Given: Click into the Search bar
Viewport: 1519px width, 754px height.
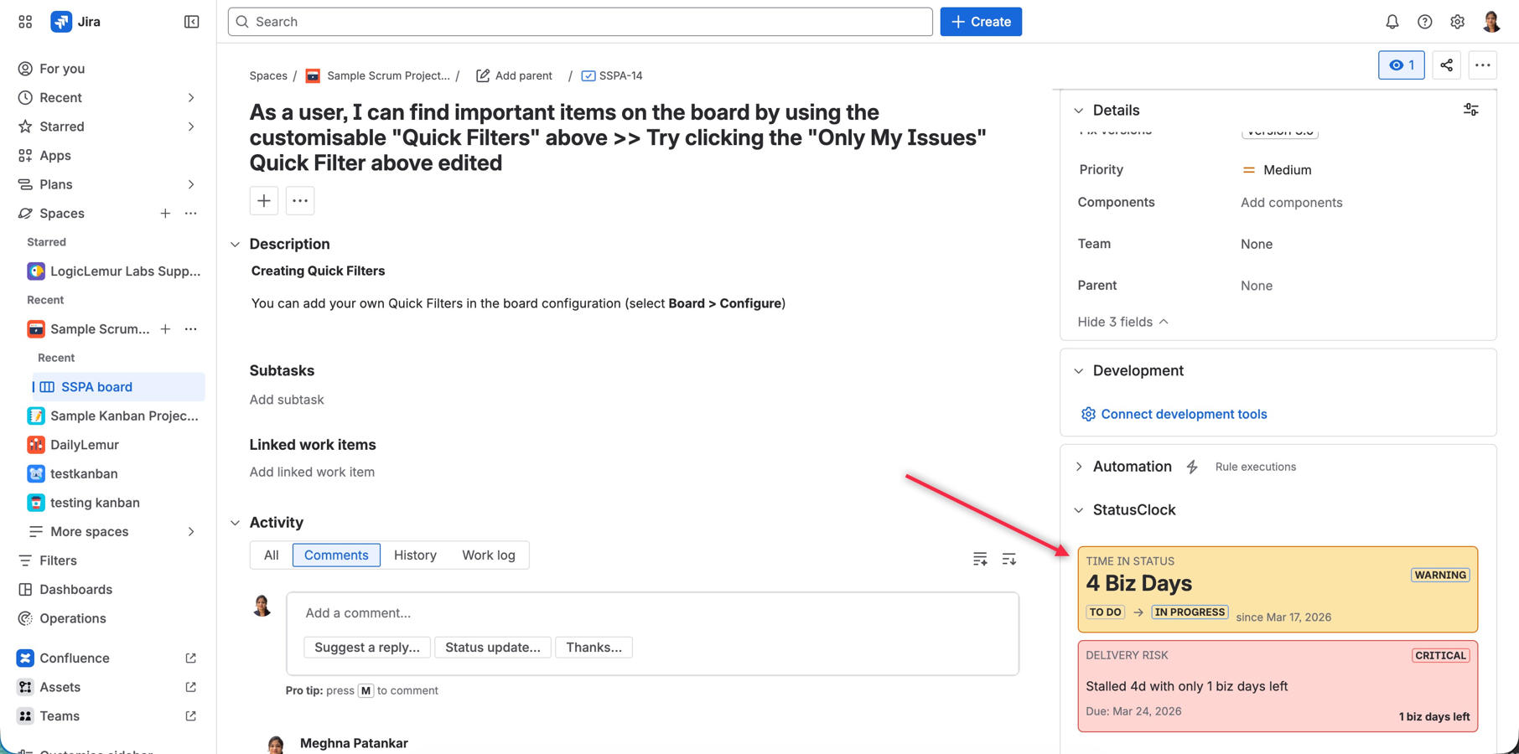Looking at the screenshot, I should tap(578, 21).
